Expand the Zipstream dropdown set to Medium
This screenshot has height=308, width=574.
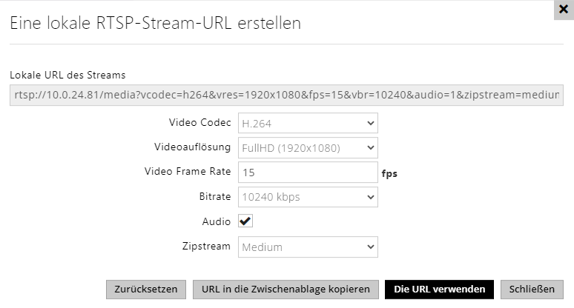[308, 247]
